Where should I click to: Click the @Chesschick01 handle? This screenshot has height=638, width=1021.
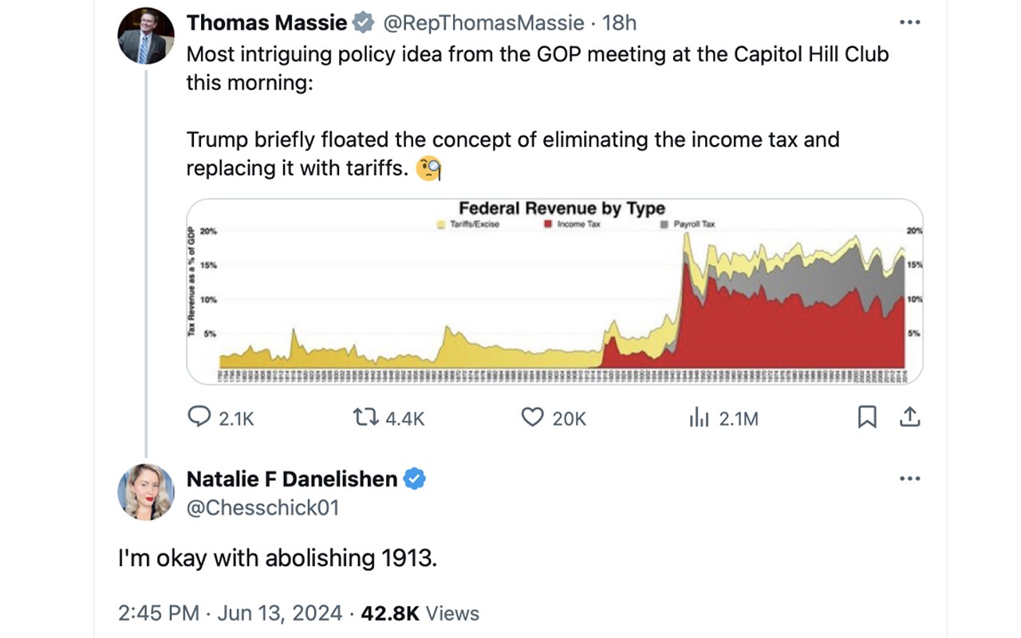coord(262,508)
